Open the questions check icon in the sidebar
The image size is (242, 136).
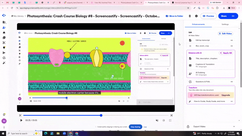point(4,58)
